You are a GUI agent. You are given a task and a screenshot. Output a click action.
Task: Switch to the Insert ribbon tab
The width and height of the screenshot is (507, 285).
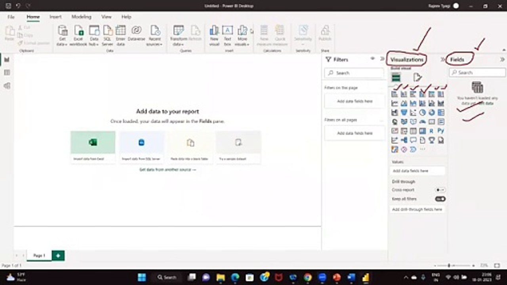coord(55,17)
